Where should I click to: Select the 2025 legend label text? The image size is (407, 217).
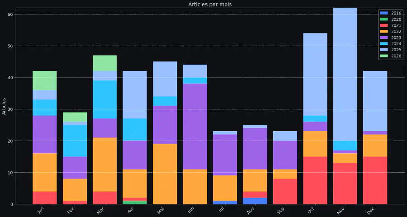396,50
